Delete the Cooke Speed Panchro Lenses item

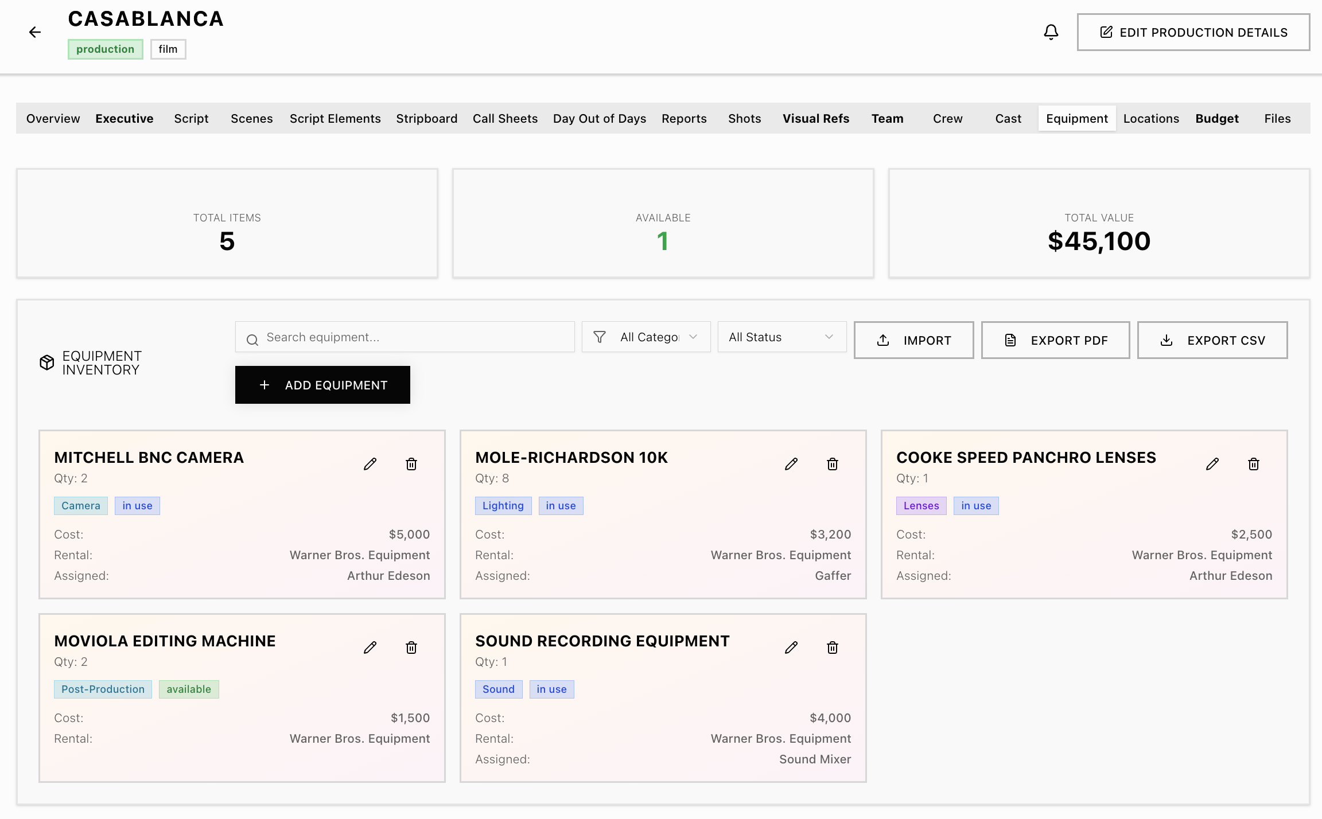pyautogui.click(x=1254, y=464)
